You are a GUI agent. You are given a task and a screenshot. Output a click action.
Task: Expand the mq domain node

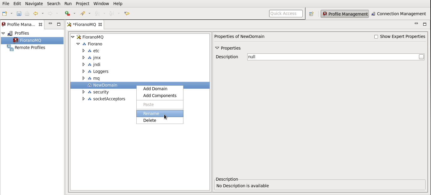point(84,78)
